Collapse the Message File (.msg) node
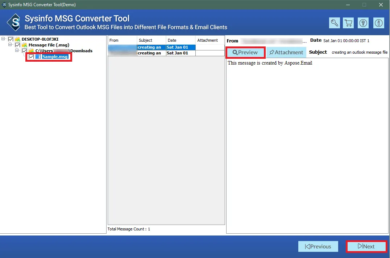 11,45
